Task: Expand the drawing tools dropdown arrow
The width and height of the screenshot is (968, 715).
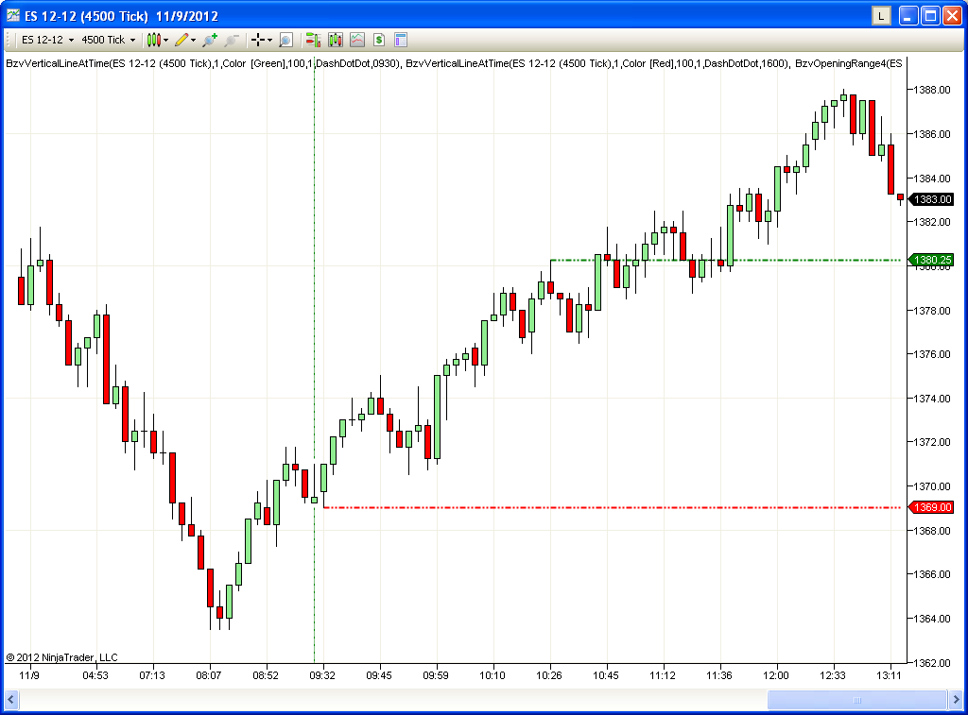Action: click(x=193, y=41)
